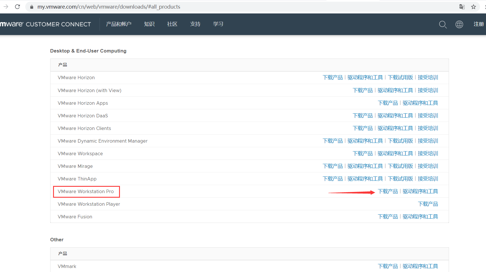Open the Google Translate icon in the address bar
The image size is (486, 272).
(x=462, y=7)
